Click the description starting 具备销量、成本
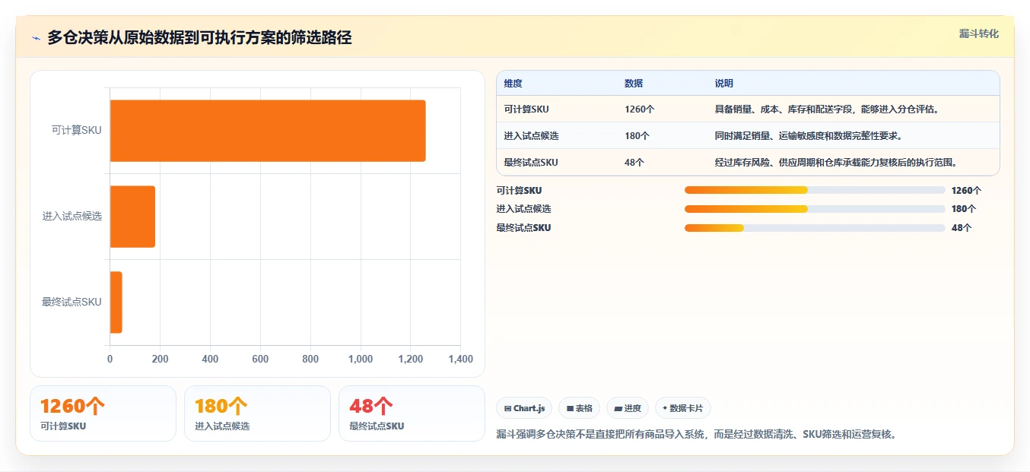Image resolution: width=1030 pixels, height=472 pixels. (827, 109)
